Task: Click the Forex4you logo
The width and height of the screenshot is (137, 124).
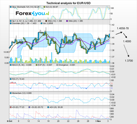Action: point(32,13)
